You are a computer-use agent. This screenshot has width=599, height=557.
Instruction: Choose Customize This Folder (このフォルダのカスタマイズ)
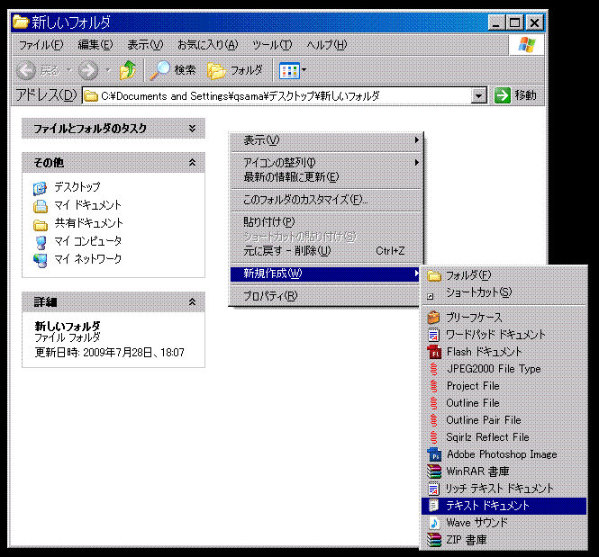[326, 200]
